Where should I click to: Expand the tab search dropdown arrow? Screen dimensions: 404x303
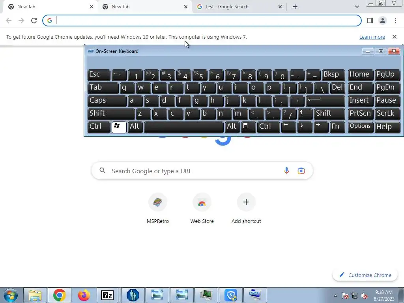click(357, 7)
